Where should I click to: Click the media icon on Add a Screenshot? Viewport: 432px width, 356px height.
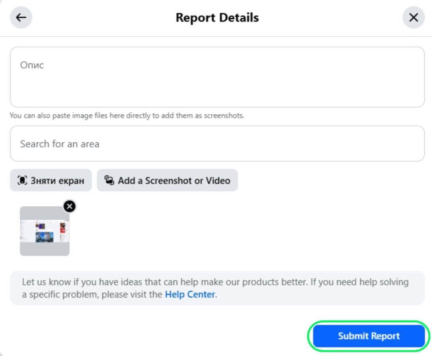[109, 181]
